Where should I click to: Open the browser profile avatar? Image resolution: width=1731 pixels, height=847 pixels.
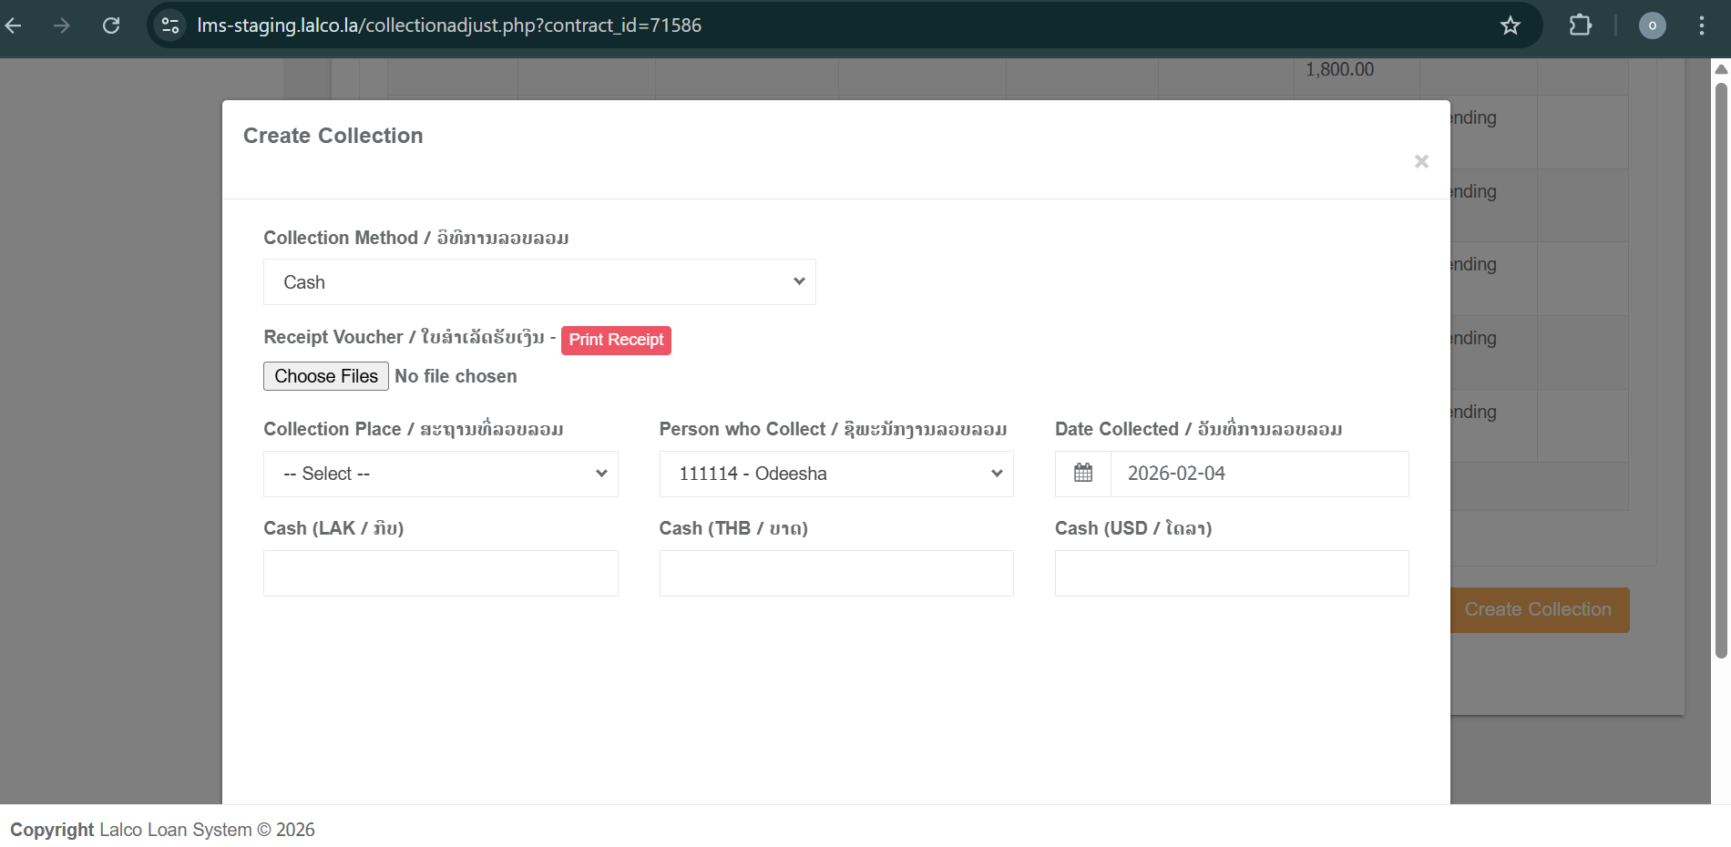[x=1652, y=26]
